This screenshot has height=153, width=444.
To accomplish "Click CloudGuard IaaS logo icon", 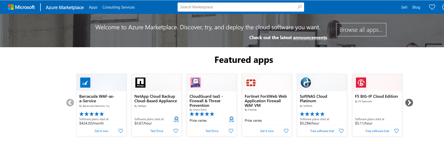I will click(196, 83).
